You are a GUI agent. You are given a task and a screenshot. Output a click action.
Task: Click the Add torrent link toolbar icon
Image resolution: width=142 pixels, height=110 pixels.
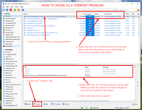click(x=3, y=10)
